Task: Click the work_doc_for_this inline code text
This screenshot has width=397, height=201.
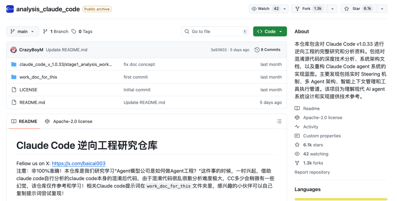Action: tap(169, 186)
